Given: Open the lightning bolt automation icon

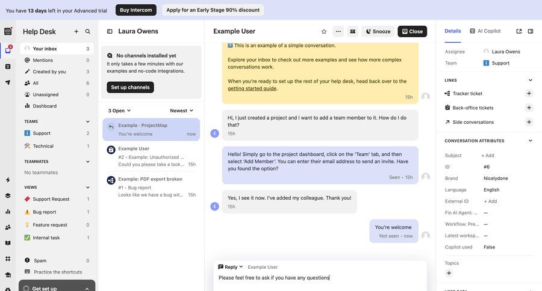Looking at the screenshot, I should (x=8, y=180).
